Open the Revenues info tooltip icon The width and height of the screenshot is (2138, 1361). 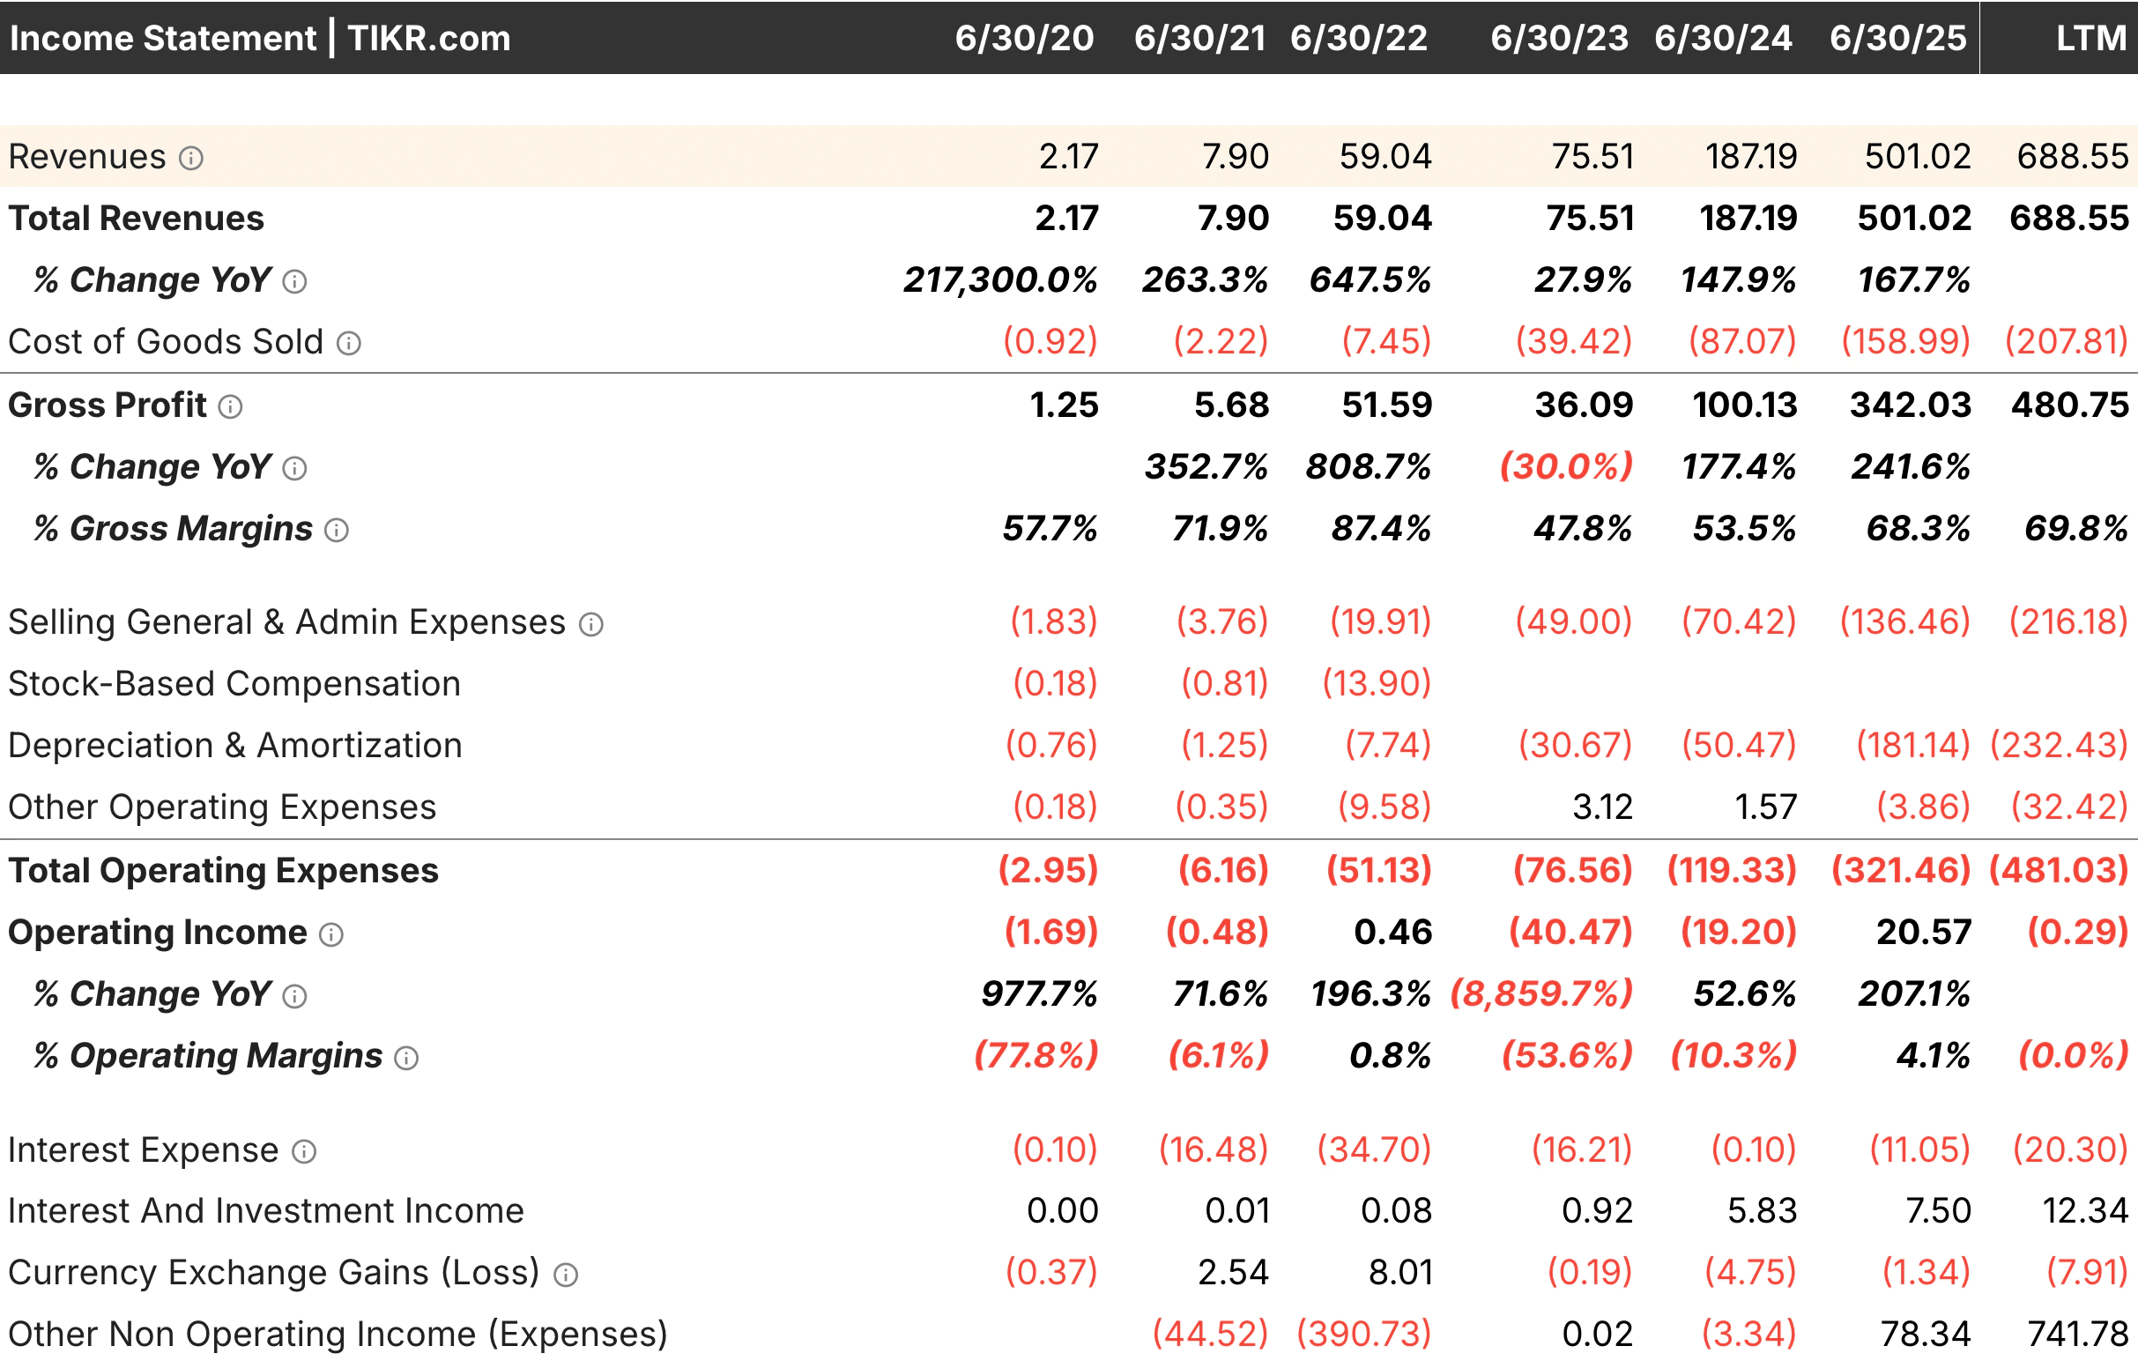coord(191,160)
